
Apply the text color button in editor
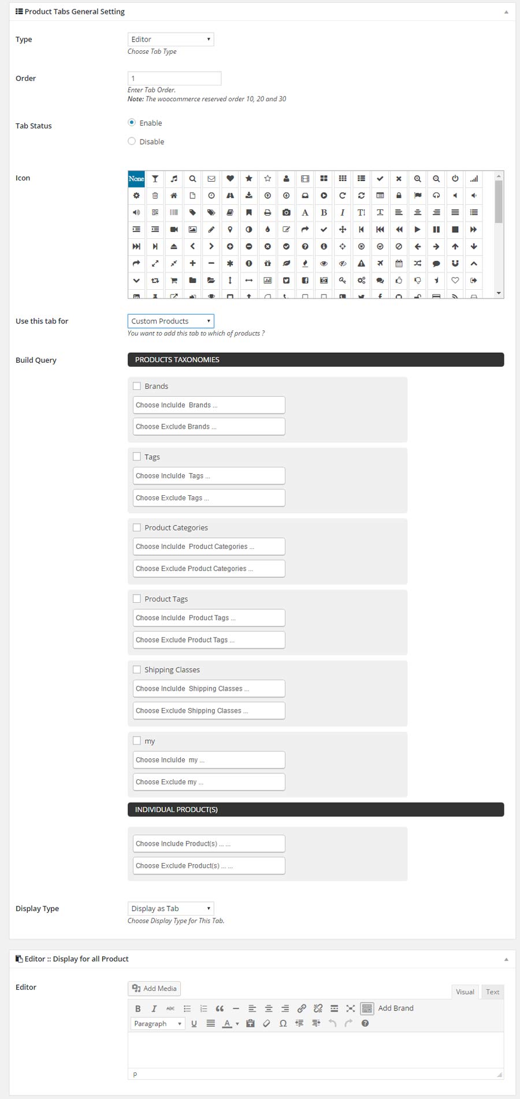[x=228, y=1023]
